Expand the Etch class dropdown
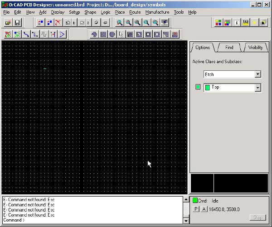 (258, 74)
